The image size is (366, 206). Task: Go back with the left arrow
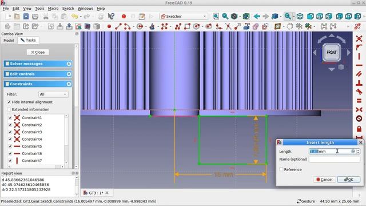(x=257, y=17)
